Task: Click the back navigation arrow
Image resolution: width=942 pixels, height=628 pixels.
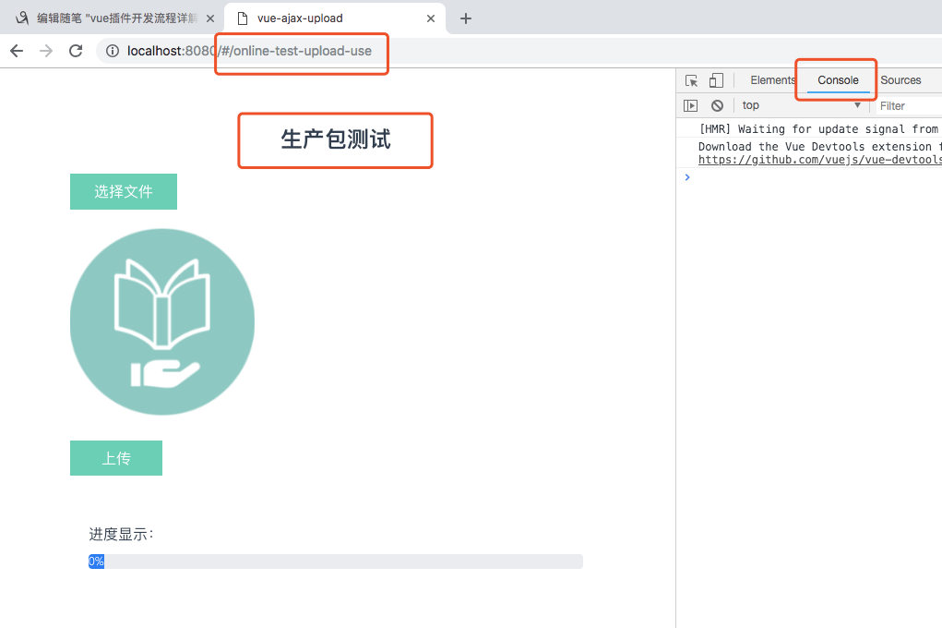Action: [x=16, y=51]
